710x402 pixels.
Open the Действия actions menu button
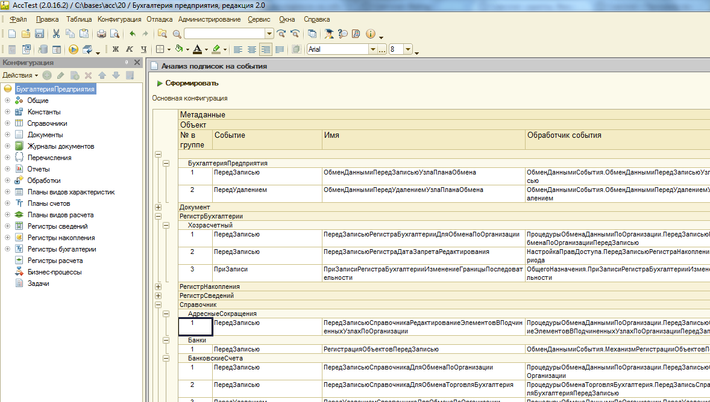(x=20, y=75)
